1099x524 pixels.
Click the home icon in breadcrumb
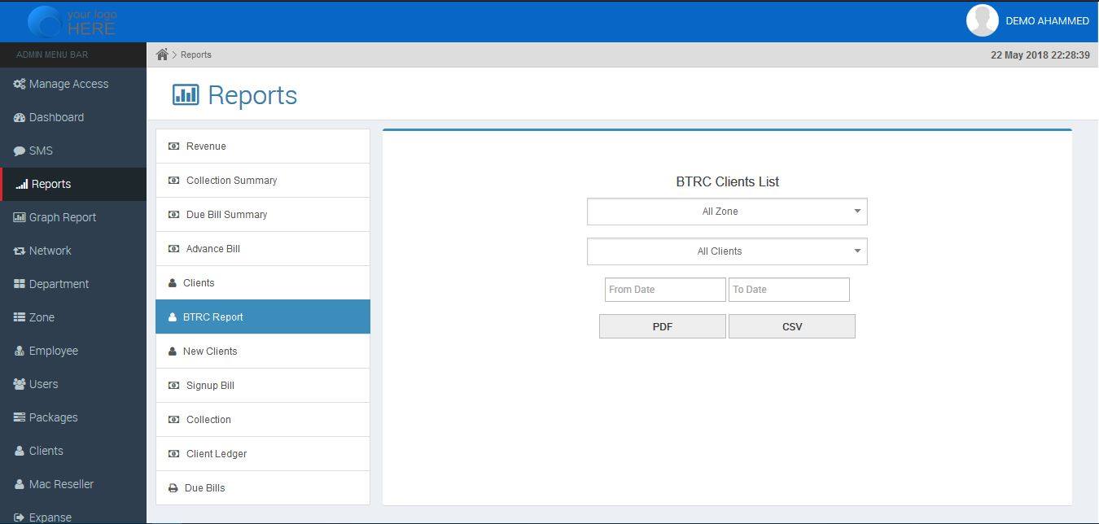pos(162,55)
